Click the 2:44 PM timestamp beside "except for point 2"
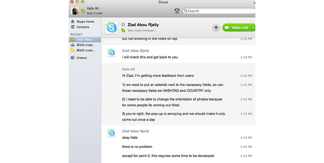The height and width of the screenshot is (163, 324). [246, 156]
